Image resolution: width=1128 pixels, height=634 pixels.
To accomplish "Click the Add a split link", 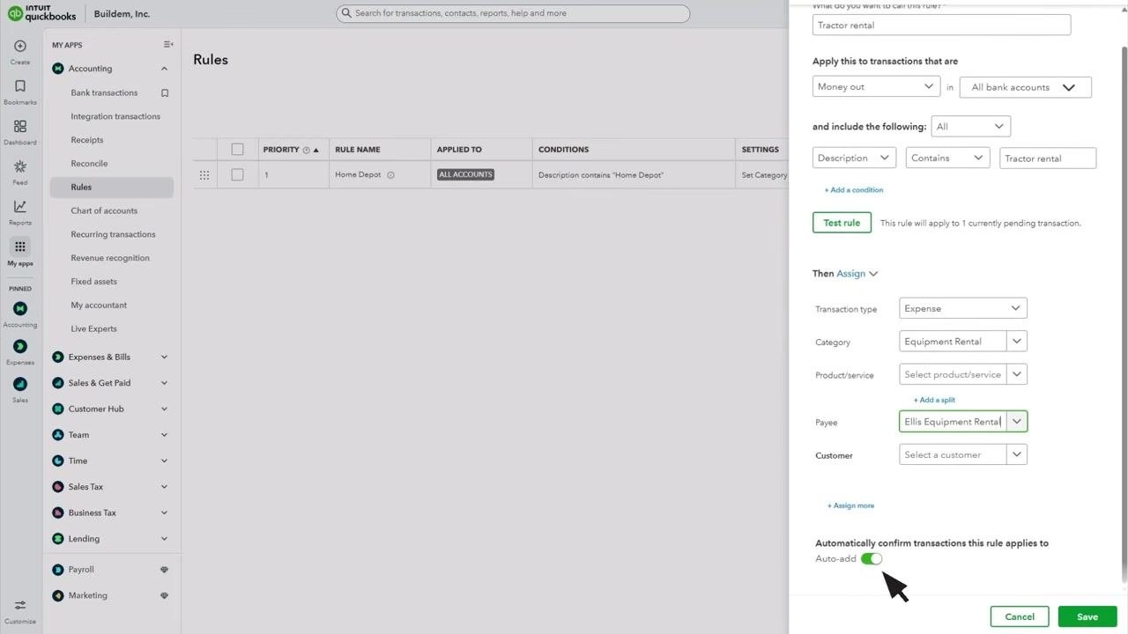I will [934, 400].
